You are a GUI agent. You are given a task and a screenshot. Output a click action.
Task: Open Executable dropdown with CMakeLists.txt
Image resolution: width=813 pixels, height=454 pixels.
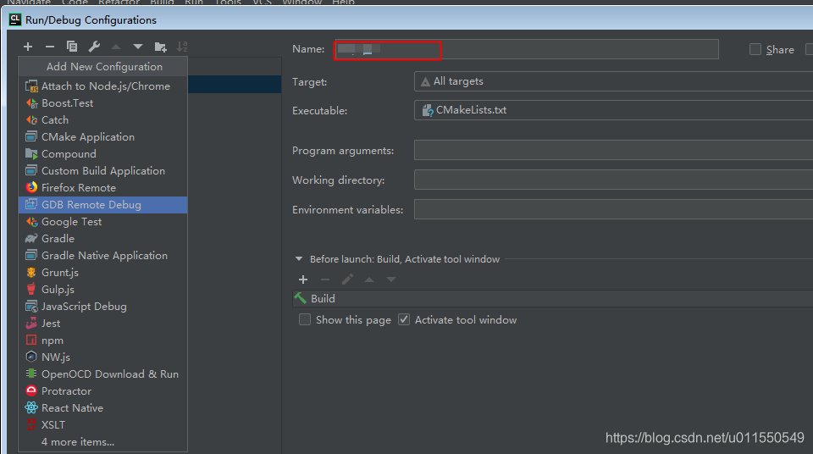point(613,110)
